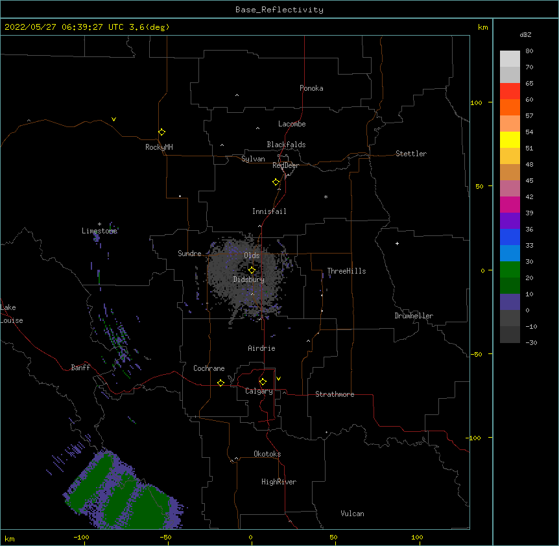This screenshot has height=546, width=559.
Task: Pick the purple swatch between 39 and 36 dBZ
Action: pyautogui.click(x=510, y=221)
